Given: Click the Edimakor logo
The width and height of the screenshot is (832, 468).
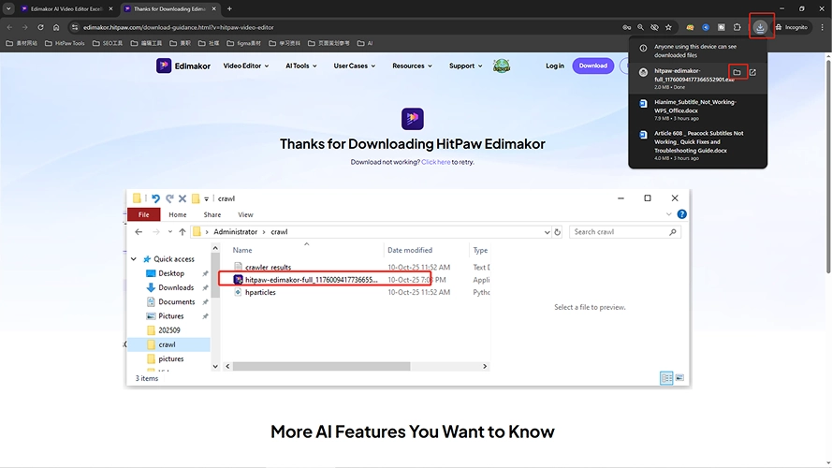Looking at the screenshot, I should [183, 66].
